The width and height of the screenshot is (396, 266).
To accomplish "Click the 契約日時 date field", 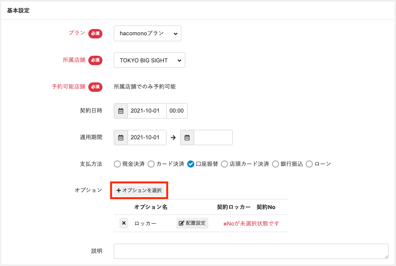I will tap(147, 111).
